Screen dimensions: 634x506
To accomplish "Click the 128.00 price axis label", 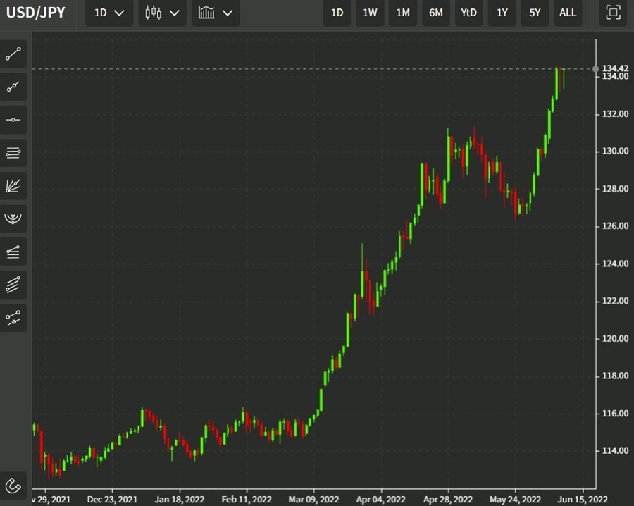I will (616, 189).
